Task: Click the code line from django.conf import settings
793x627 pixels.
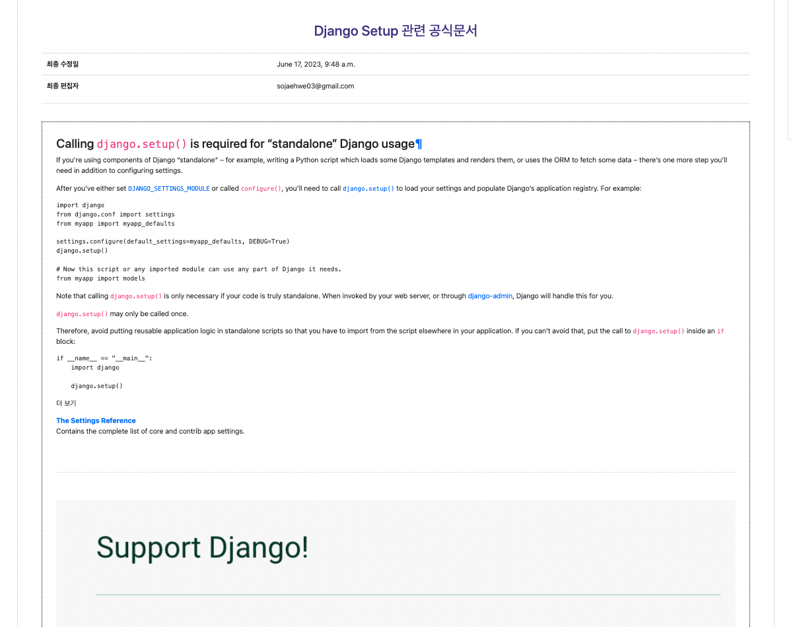Action: (116, 214)
